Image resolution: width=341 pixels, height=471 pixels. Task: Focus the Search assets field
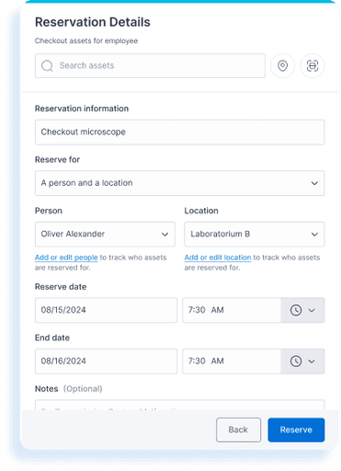click(150, 65)
